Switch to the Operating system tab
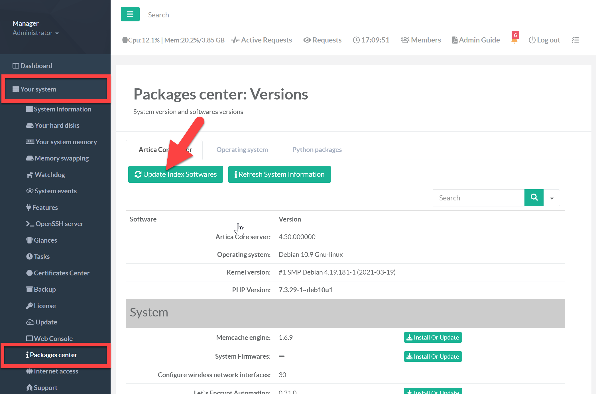The height and width of the screenshot is (394, 596). pyautogui.click(x=242, y=150)
